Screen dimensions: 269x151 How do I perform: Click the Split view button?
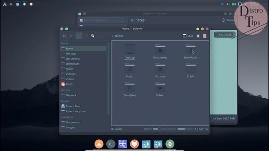pyautogui.click(x=188, y=36)
